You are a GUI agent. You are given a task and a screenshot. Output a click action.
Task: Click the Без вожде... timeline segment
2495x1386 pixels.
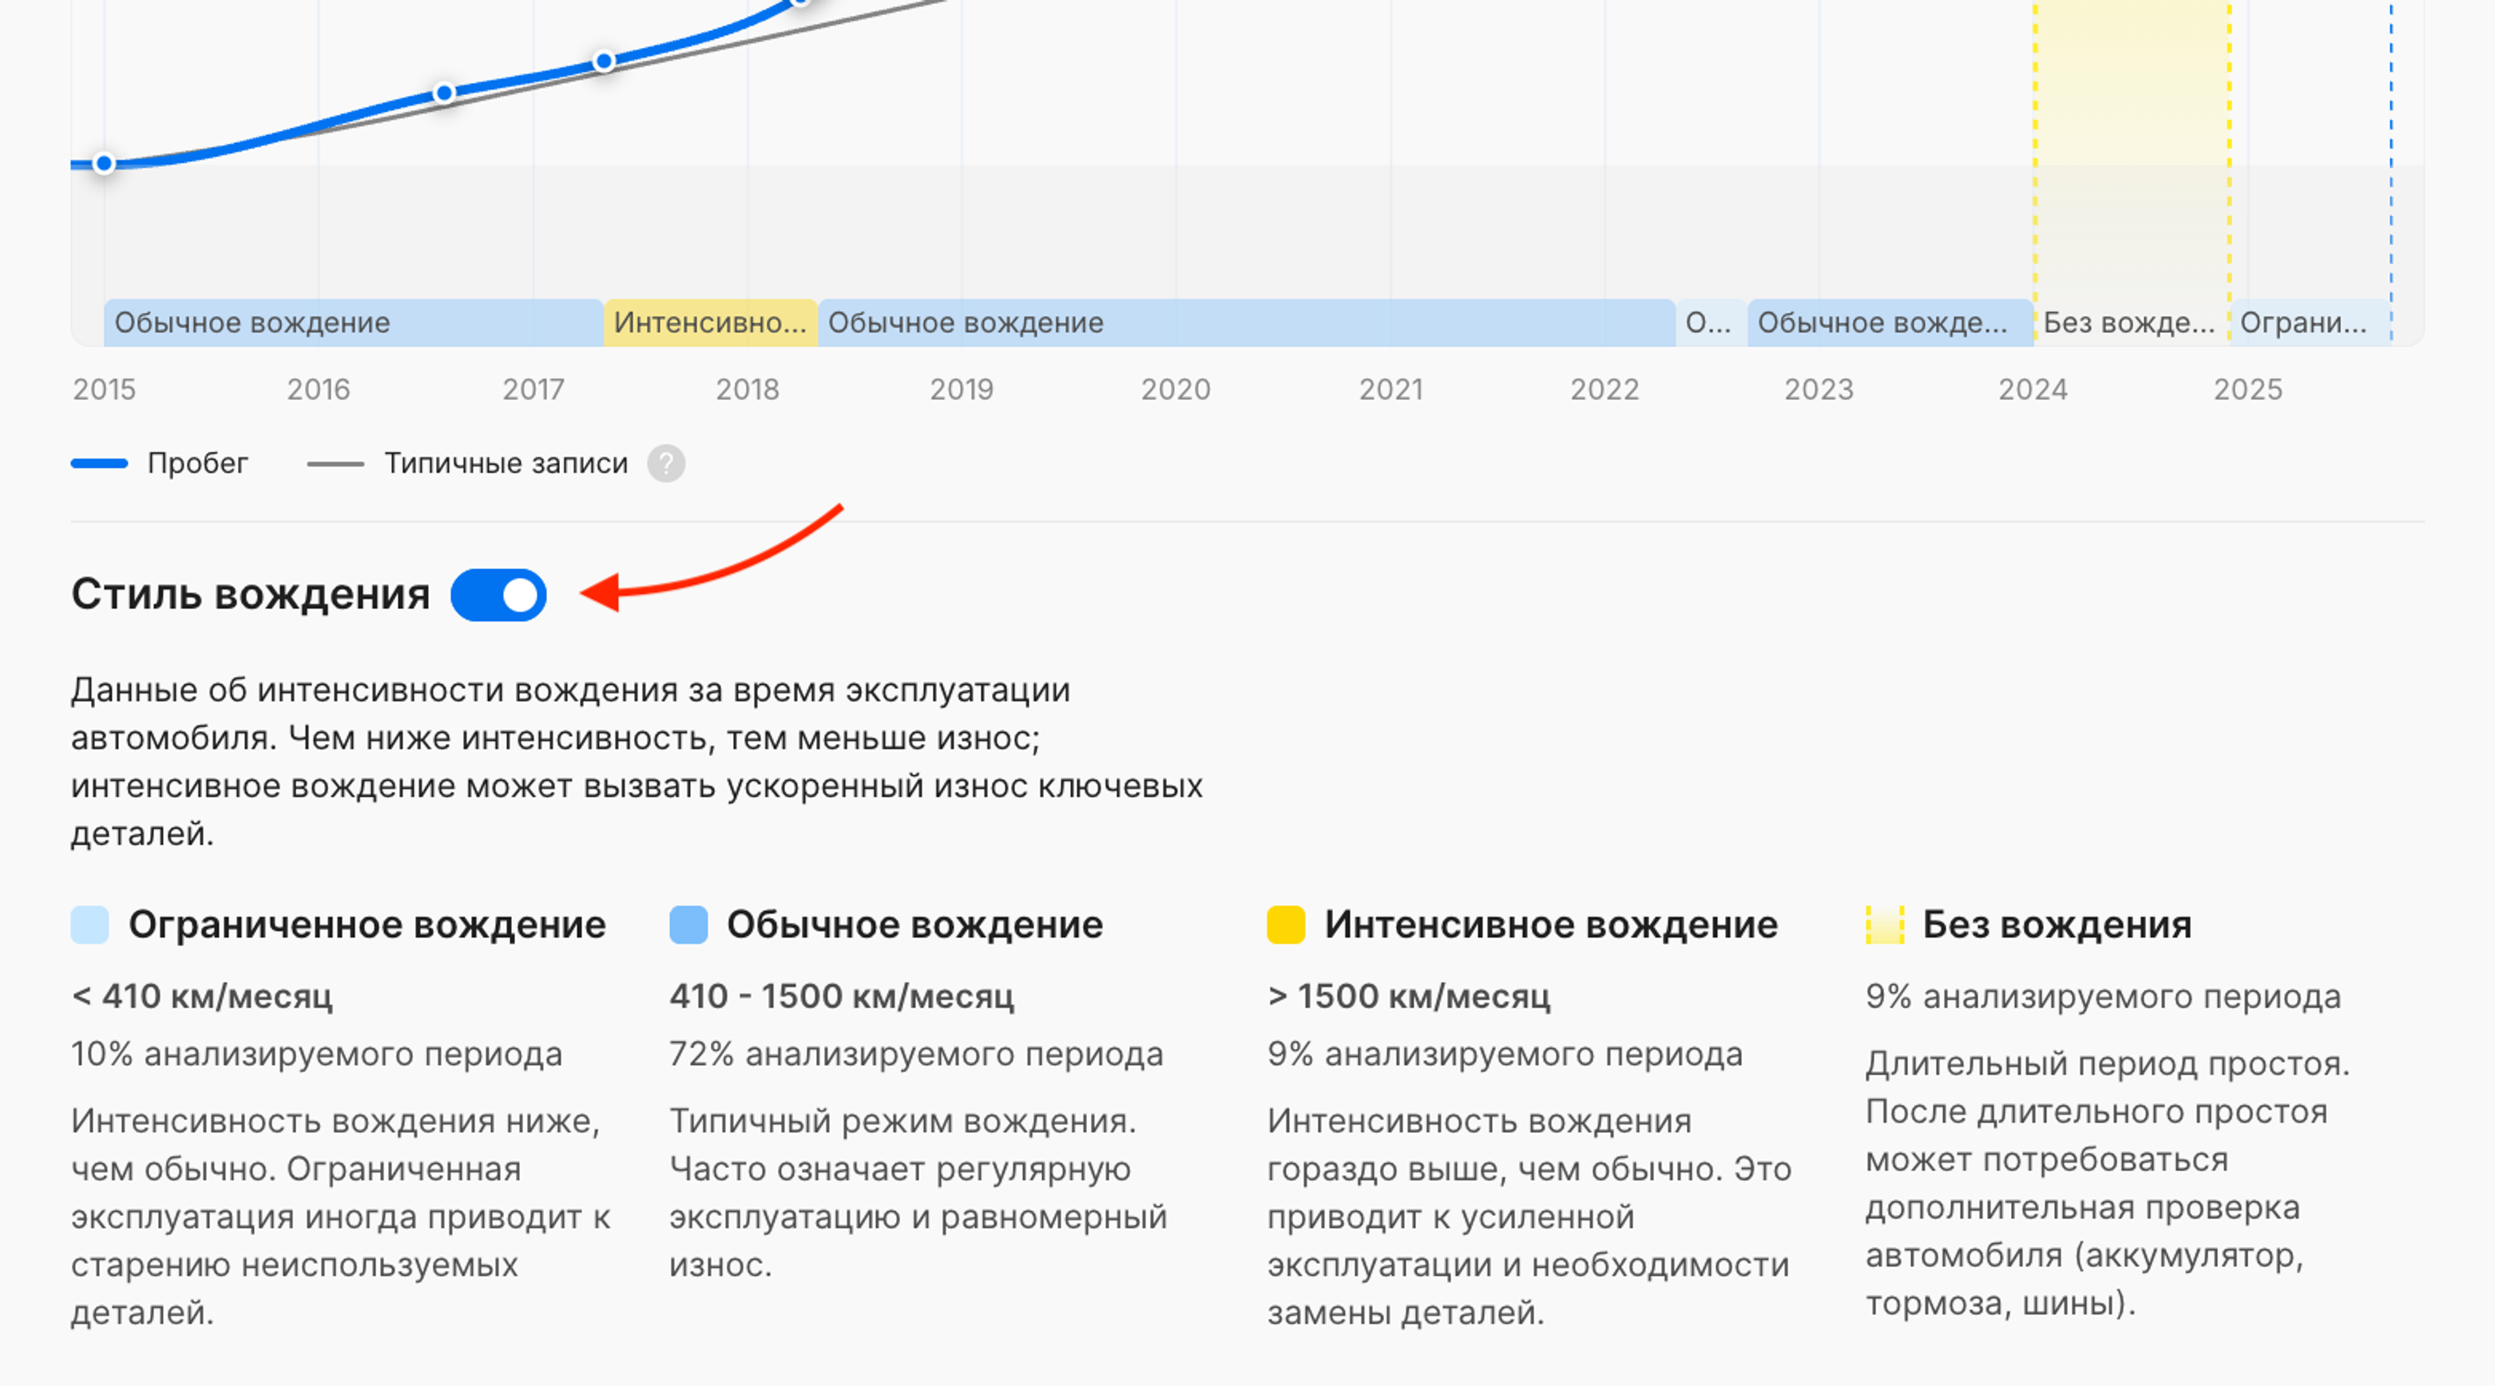point(2130,322)
